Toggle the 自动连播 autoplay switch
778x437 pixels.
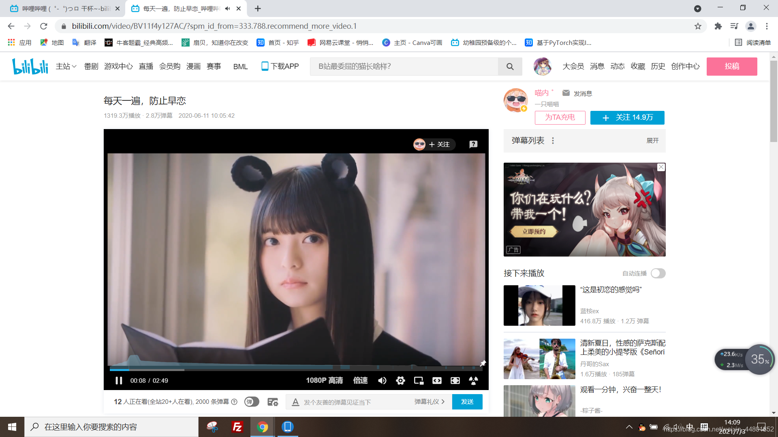pyautogui.click(x=658, y=274)
